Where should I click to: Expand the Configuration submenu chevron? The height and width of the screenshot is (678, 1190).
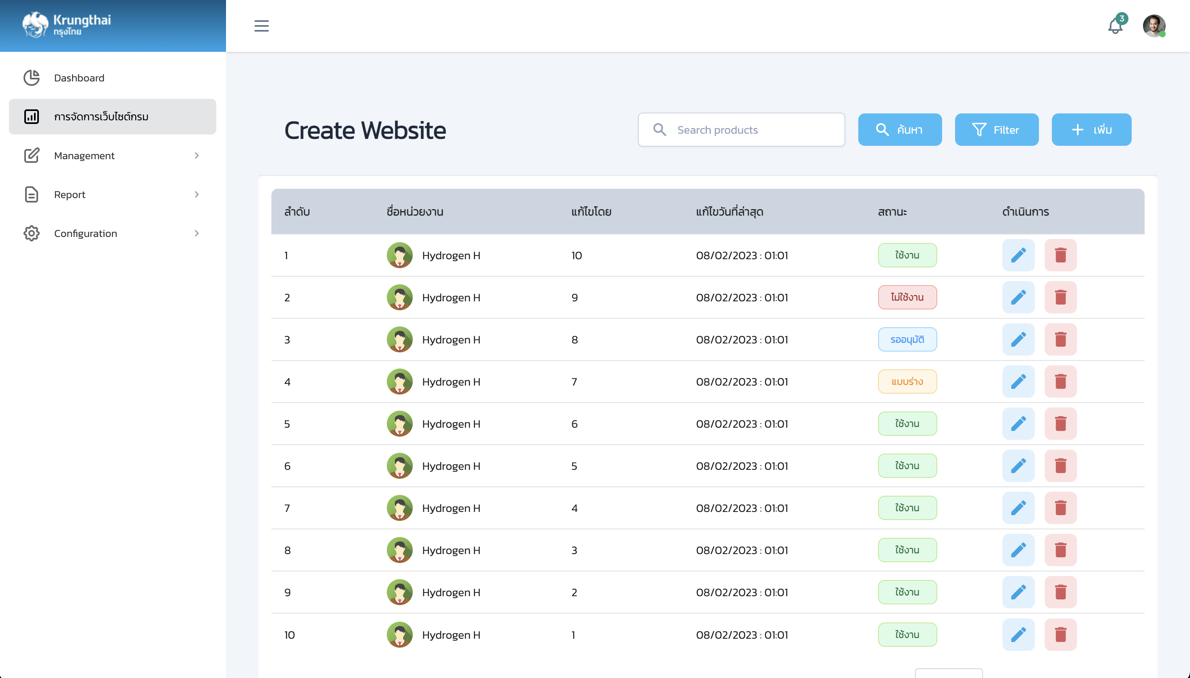196,233
